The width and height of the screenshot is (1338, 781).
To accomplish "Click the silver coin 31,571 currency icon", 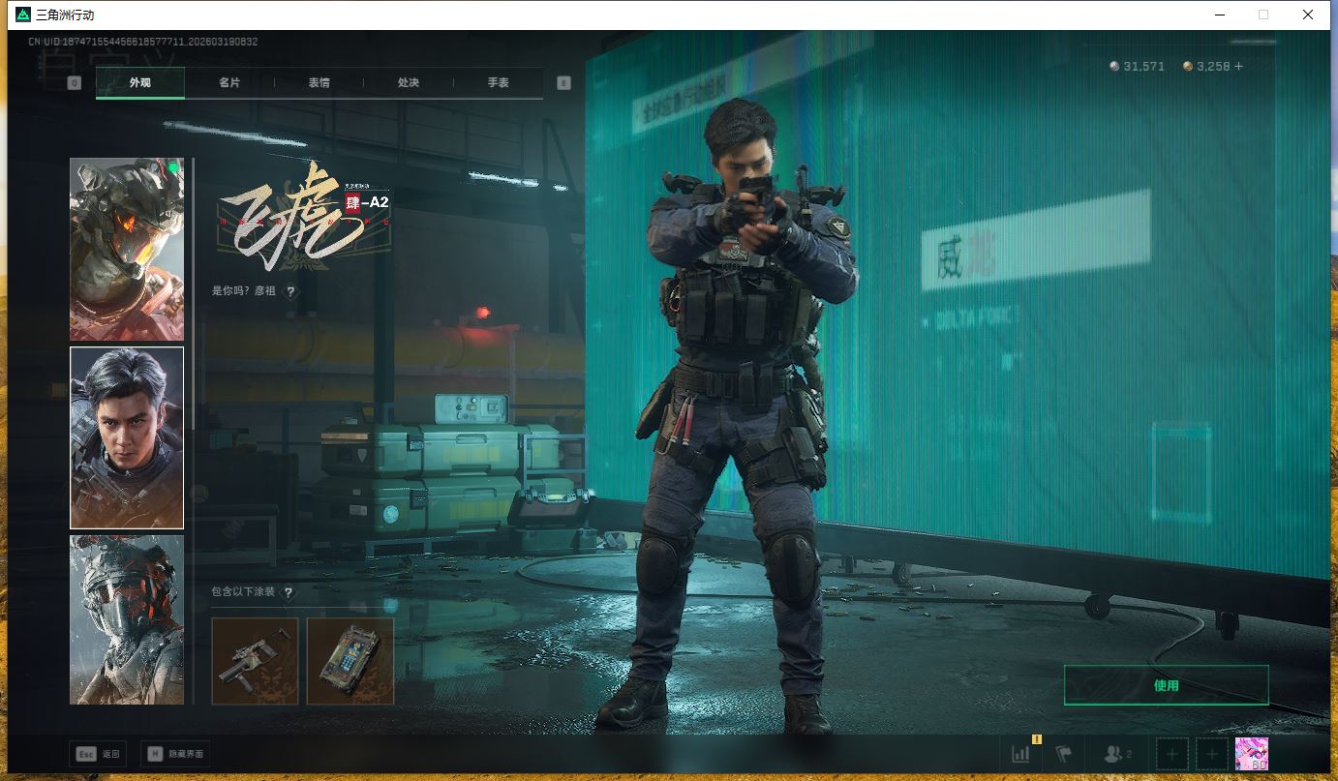I will [x=1114, y=66].
